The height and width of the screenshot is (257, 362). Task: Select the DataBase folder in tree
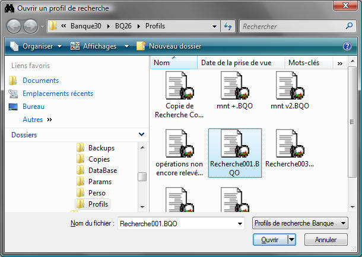click(x=102, y=171)
